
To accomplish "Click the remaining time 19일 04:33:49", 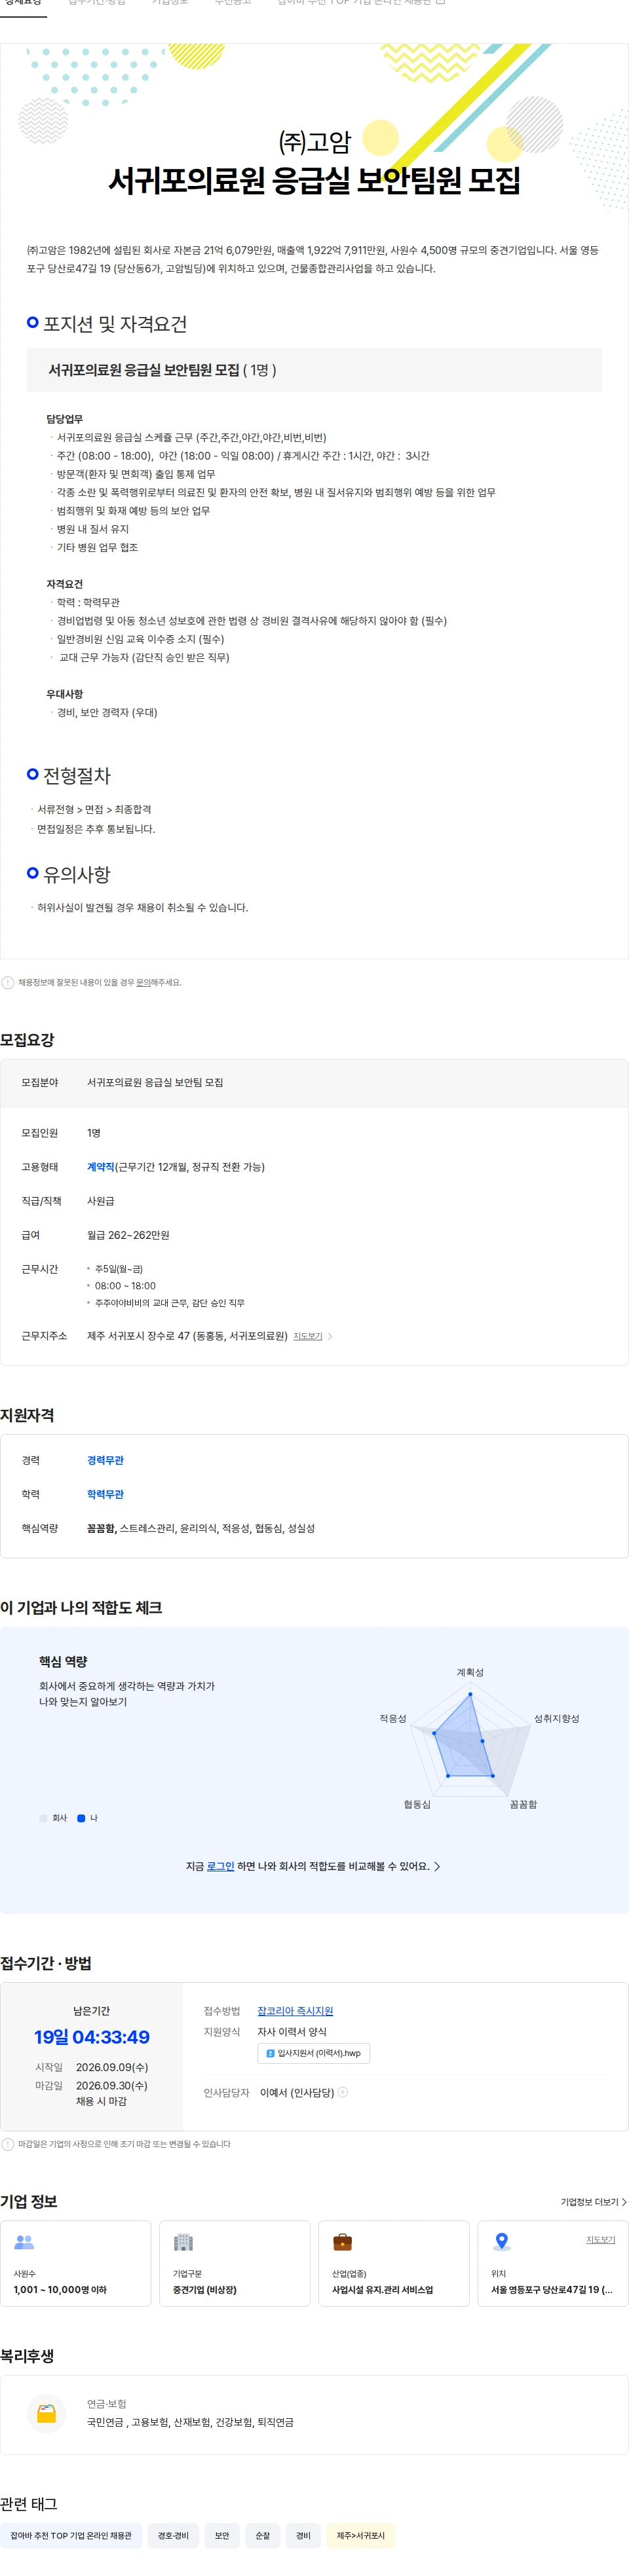I will [x=92, y=2037].
